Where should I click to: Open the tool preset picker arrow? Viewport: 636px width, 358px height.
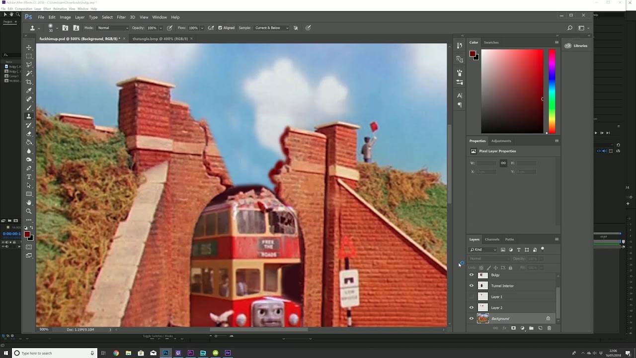click(39, 28)
